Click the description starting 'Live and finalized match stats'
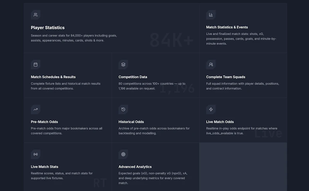The image size is (309, 191). coord(241,39)
